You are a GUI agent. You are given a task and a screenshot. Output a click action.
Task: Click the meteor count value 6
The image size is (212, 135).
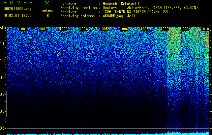48,16
